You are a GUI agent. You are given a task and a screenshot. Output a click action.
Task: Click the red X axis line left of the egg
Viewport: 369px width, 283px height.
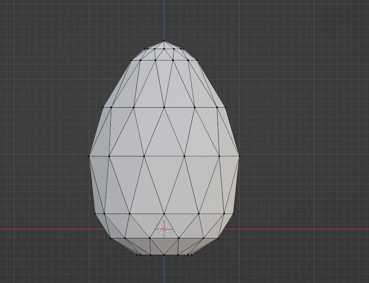(44, 229)
